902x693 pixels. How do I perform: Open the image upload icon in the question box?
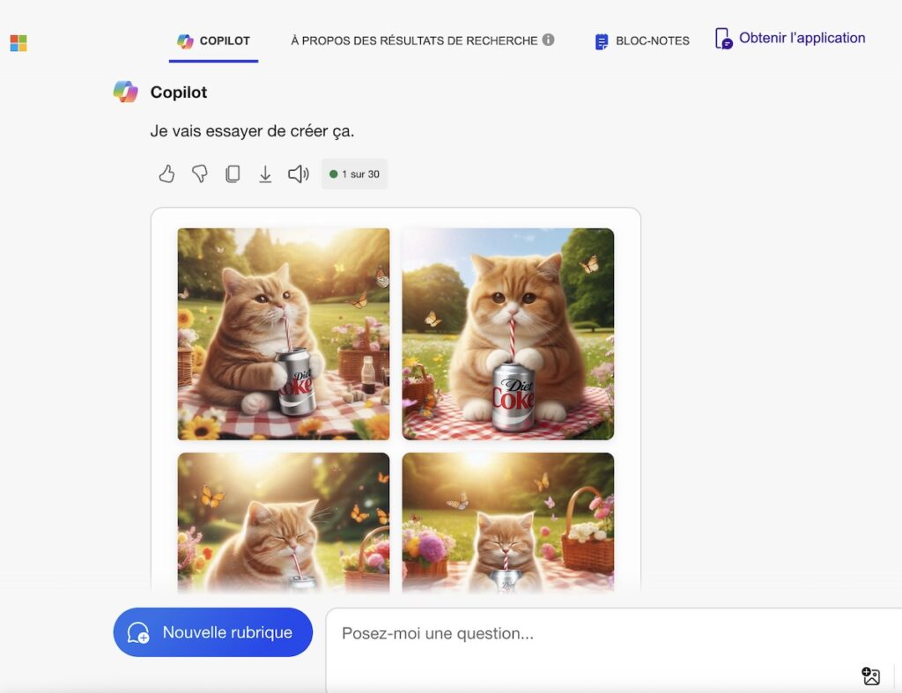tap(871, 676)
